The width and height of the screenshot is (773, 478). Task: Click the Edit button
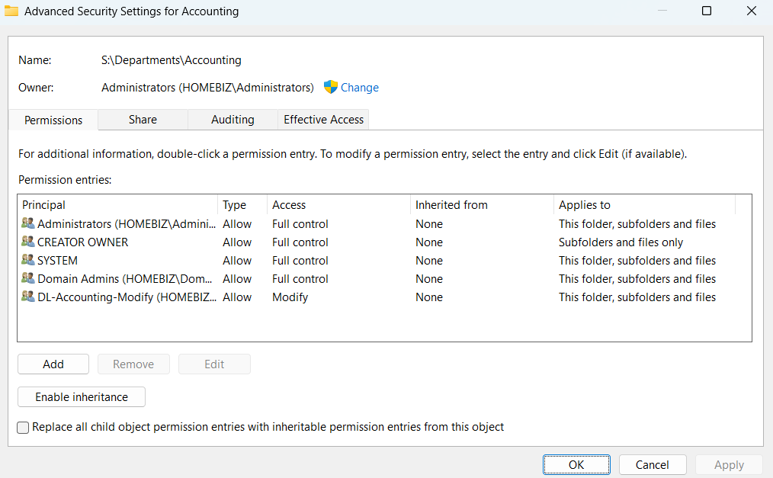click(x=214, y=364)
